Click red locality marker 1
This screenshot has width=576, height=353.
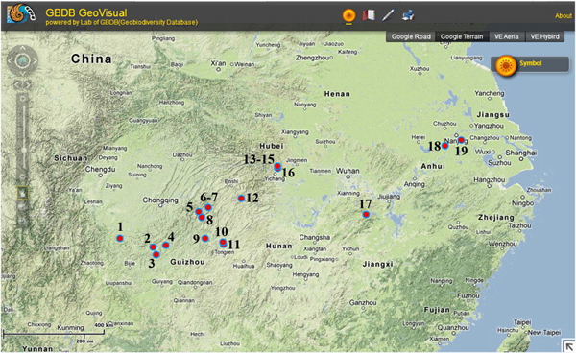point(120,239)
